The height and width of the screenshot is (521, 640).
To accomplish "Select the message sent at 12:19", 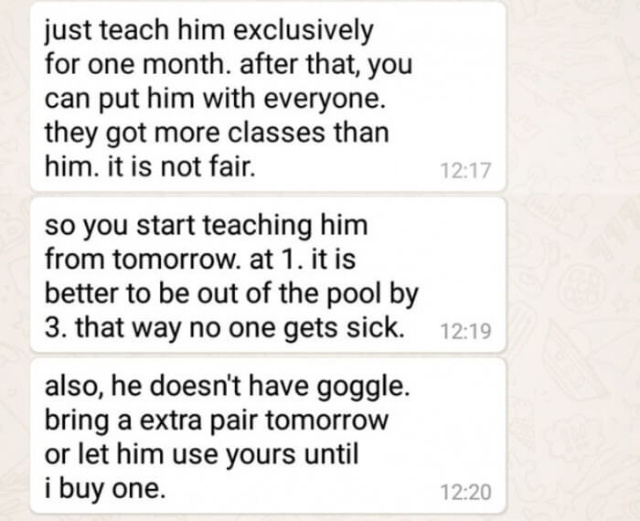I will pos(268,275).
